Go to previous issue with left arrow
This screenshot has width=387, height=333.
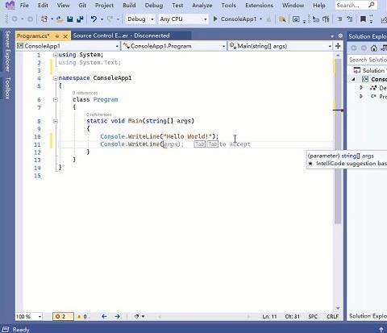click(104, 316)
